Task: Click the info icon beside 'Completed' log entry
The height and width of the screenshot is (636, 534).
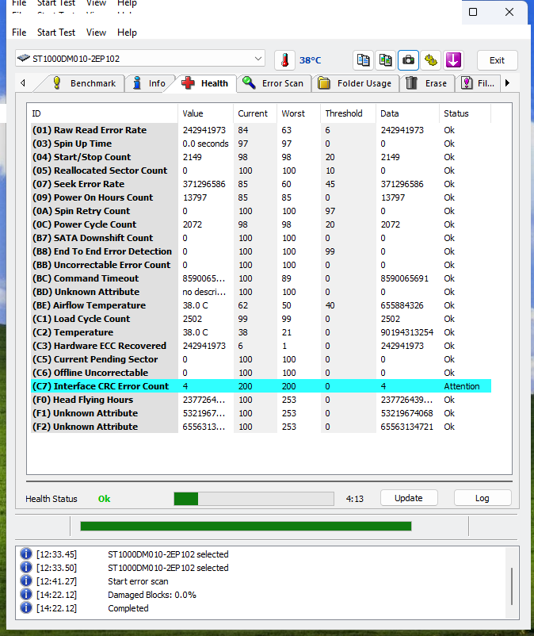Action: [26, 608]
